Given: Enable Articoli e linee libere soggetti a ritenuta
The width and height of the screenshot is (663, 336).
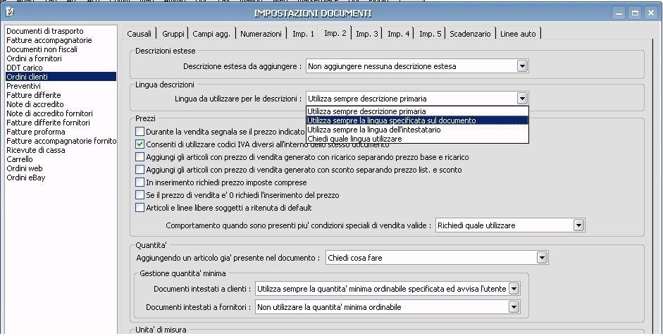Looking at the screenshot, I should coord(140,208).
